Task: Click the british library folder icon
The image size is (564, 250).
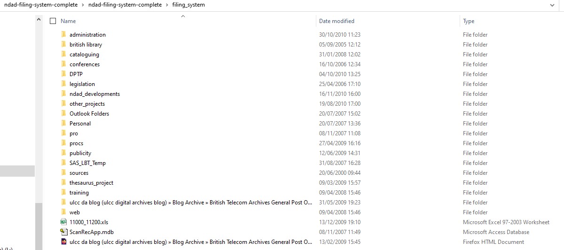Action: [x=64, y=44]
